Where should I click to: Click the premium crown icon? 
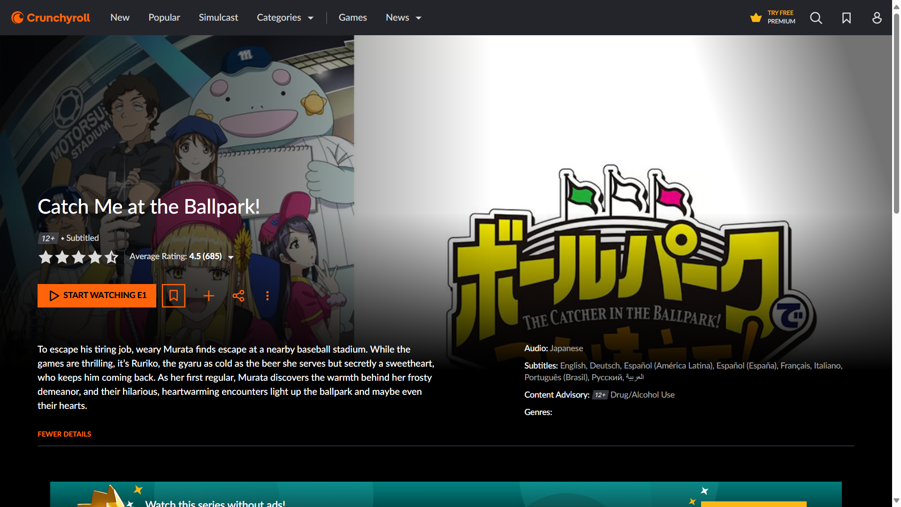pos(756,18)
